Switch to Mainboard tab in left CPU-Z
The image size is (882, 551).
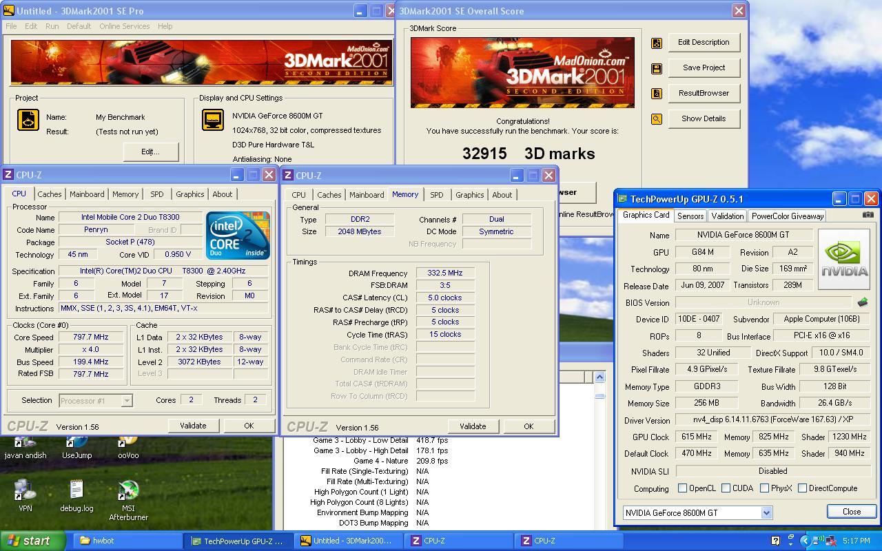[87, 194]
